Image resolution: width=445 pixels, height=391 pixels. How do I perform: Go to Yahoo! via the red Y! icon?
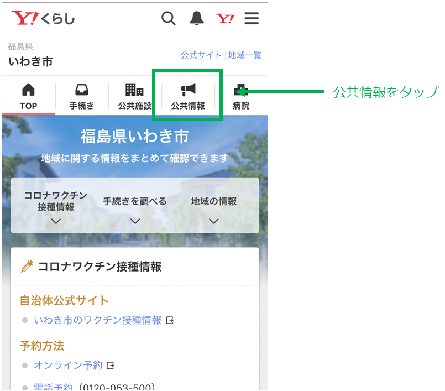point(225,19)
